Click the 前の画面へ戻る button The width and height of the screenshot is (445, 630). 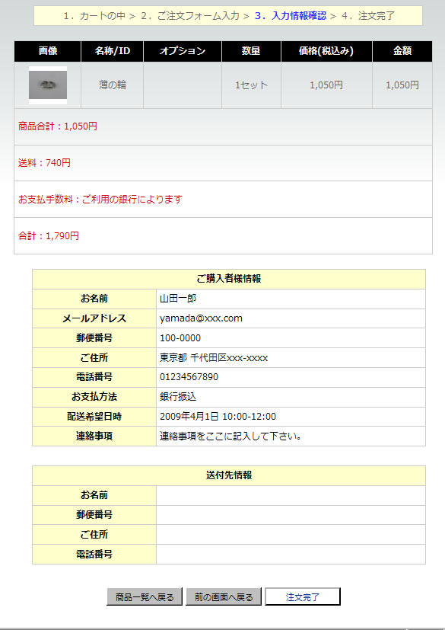pos(224,596)
